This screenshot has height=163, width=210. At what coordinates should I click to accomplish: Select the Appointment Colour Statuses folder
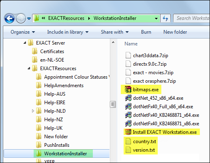point(77,77)
